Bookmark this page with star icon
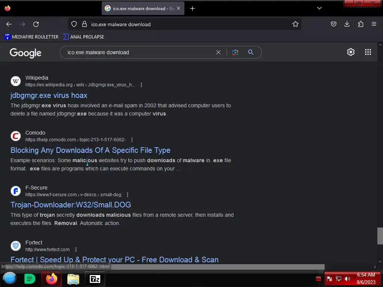This screenshot has width=383, height=287. [295, 24]
